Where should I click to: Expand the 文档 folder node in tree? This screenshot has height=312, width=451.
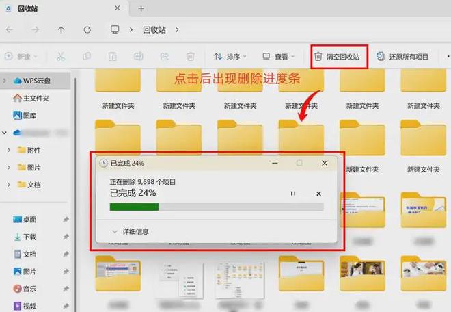click(x=9, y=185)
